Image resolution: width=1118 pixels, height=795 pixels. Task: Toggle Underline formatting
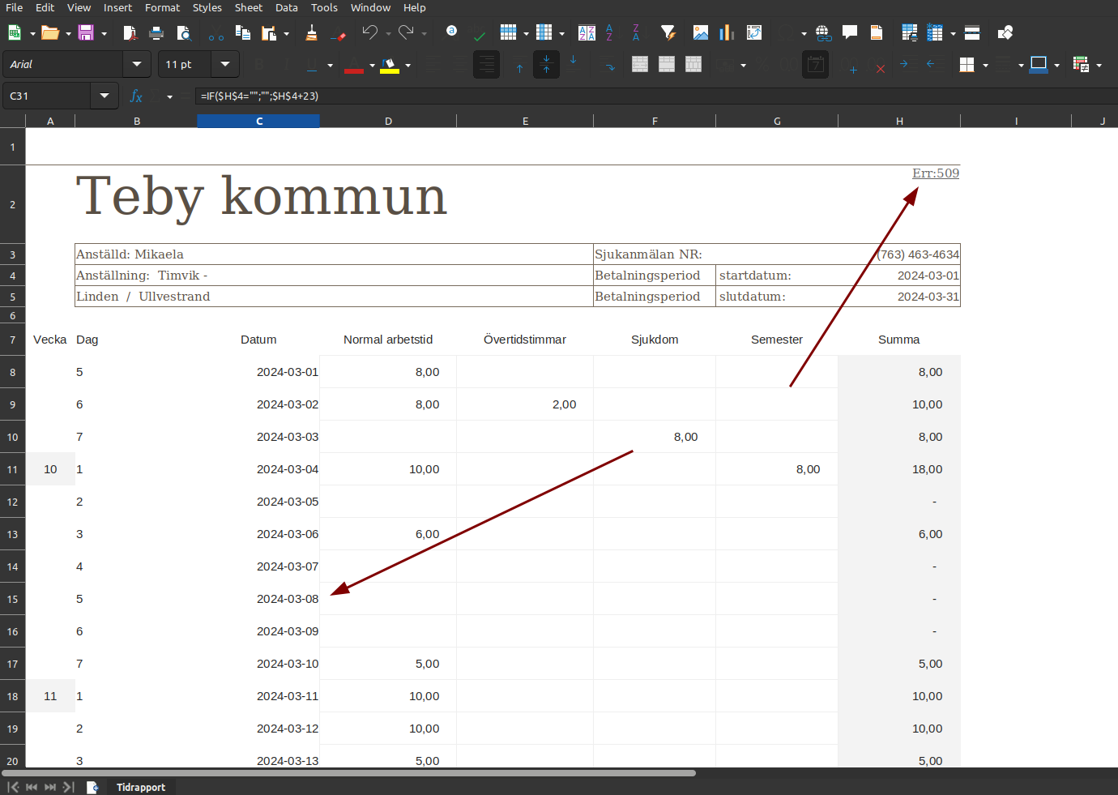coord(312,64)
